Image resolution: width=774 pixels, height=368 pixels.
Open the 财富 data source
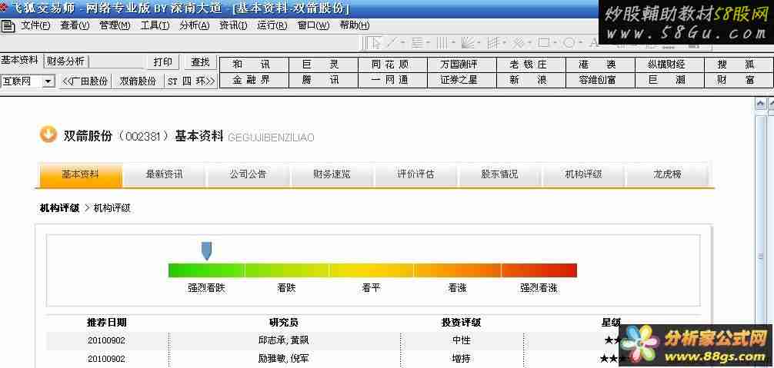pyautogui.click(x=739, y=81)
